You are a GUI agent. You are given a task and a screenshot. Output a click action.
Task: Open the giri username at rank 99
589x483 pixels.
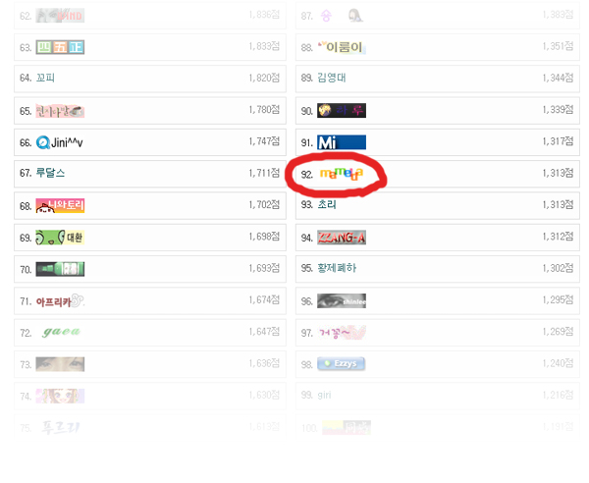(x=324, y=395)
